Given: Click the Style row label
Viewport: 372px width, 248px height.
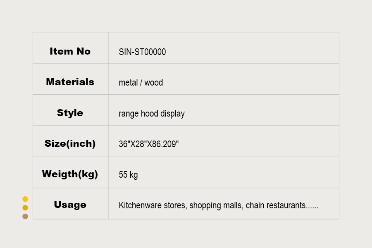Looking at the screenshot, I should pos(70,113).
